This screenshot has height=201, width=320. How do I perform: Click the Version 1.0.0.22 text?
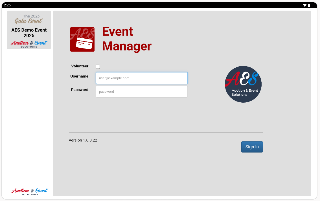click(x=83, y=140)
